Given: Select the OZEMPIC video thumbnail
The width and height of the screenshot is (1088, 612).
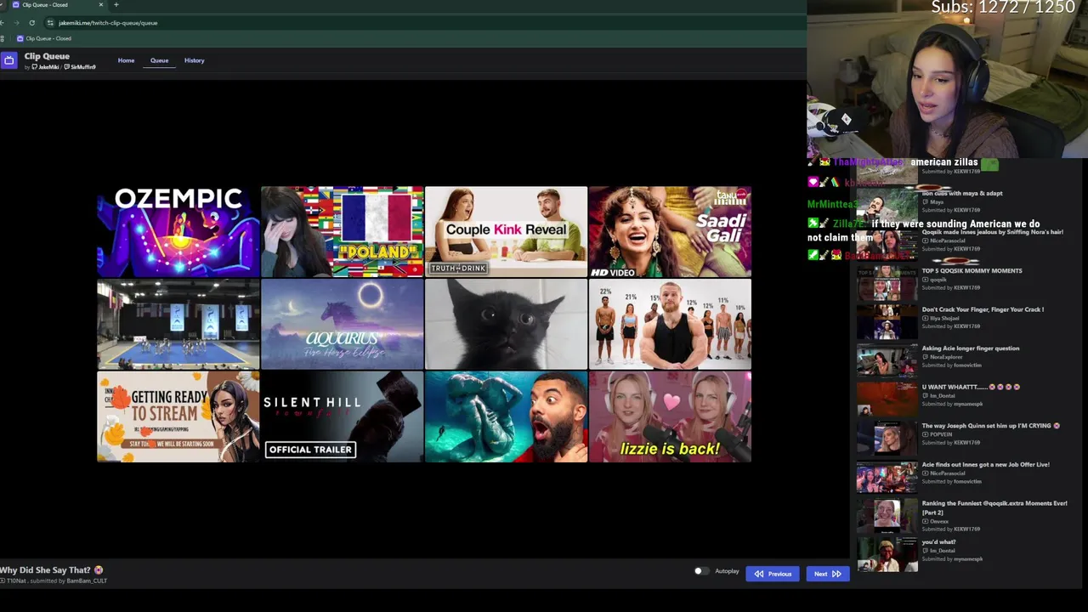Looking at the screenshot, I should tap(178, 232).
